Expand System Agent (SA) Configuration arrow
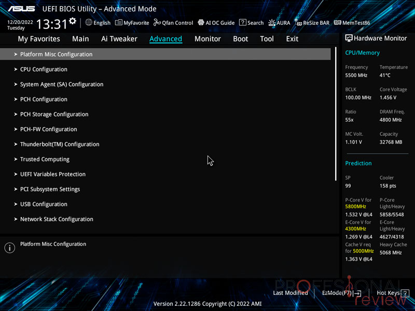This screenshot has width=415, height=311. click(16, 84)
